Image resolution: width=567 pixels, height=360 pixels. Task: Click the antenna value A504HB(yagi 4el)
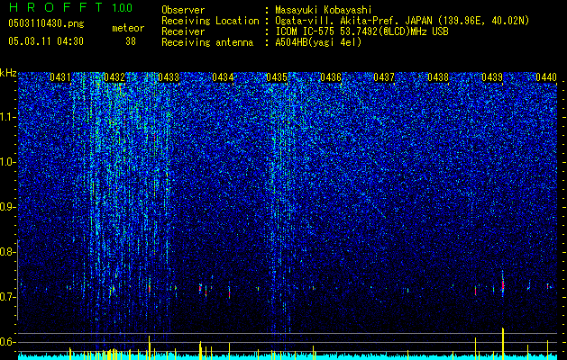[x=318, y=42]
